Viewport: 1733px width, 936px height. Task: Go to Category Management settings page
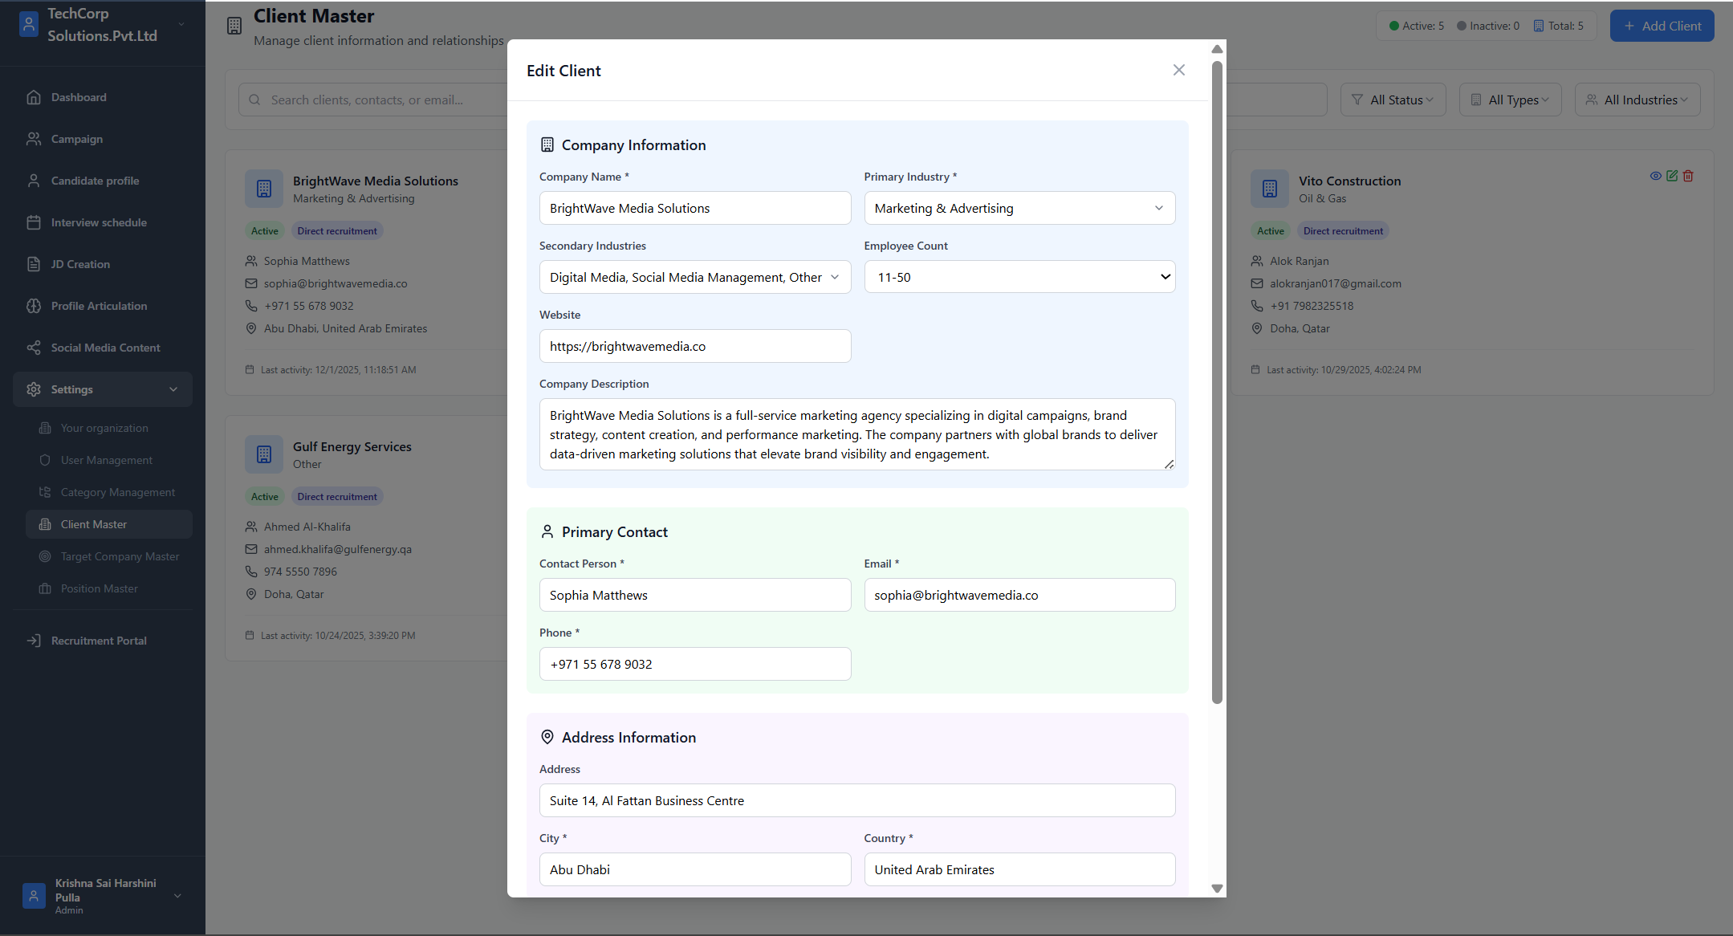[x=117, y=492]
